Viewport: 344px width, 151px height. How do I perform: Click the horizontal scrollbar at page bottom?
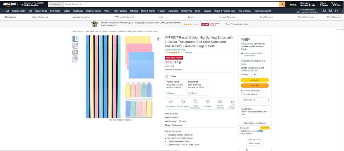90,150
